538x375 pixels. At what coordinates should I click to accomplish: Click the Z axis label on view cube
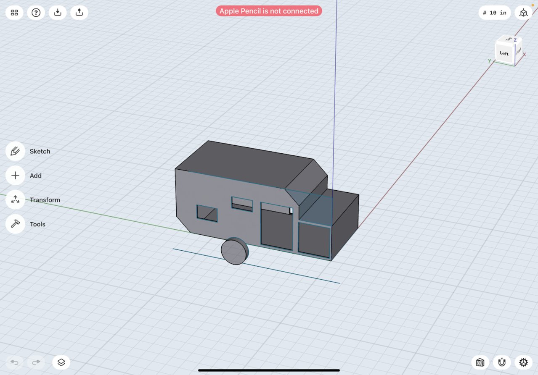click(515, 40)
